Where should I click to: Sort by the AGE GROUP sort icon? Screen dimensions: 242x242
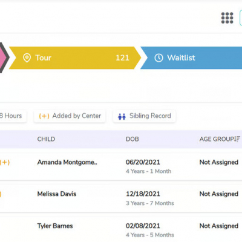[237, 139]
